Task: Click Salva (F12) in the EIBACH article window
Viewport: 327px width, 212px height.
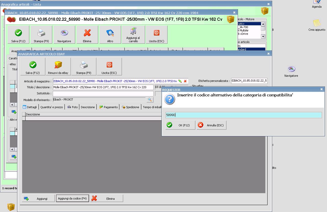Action: pyautogui.click(x=18, y=35)
